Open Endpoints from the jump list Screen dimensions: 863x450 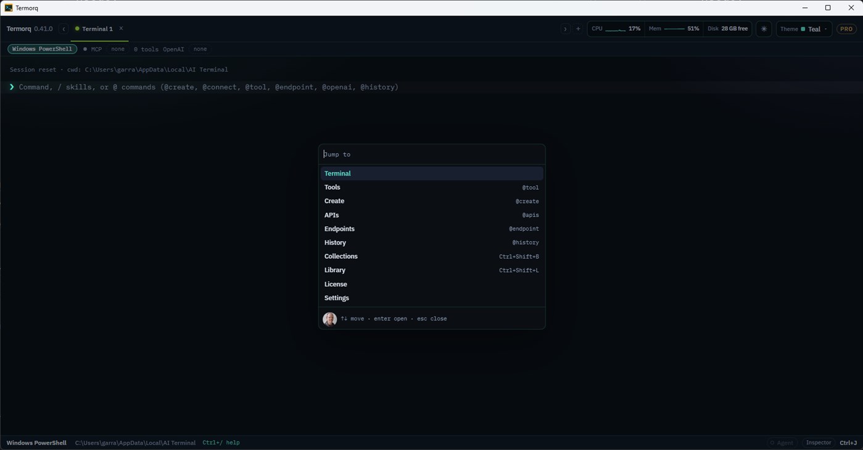(432, 229)
